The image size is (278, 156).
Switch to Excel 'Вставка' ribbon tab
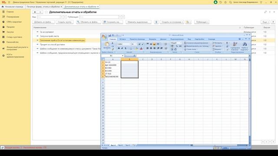tap(122, 39)
